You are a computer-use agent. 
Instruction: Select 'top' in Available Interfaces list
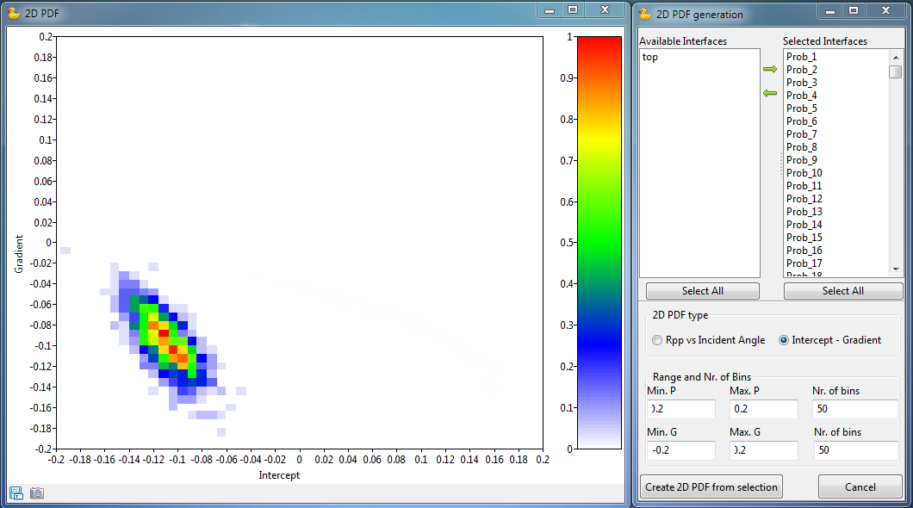[649, 57]
